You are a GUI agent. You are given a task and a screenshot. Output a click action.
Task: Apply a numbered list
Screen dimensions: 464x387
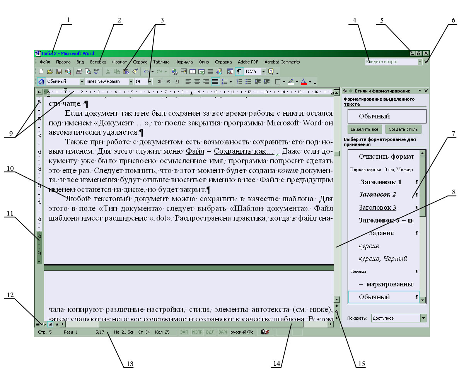pyautogui.click(x=239, y=82)
